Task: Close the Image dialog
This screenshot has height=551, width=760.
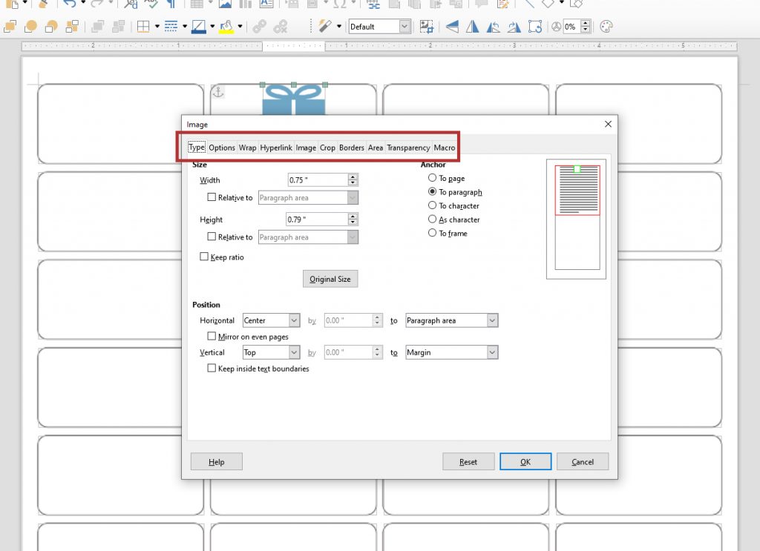Action: click(x=608, y=125)
